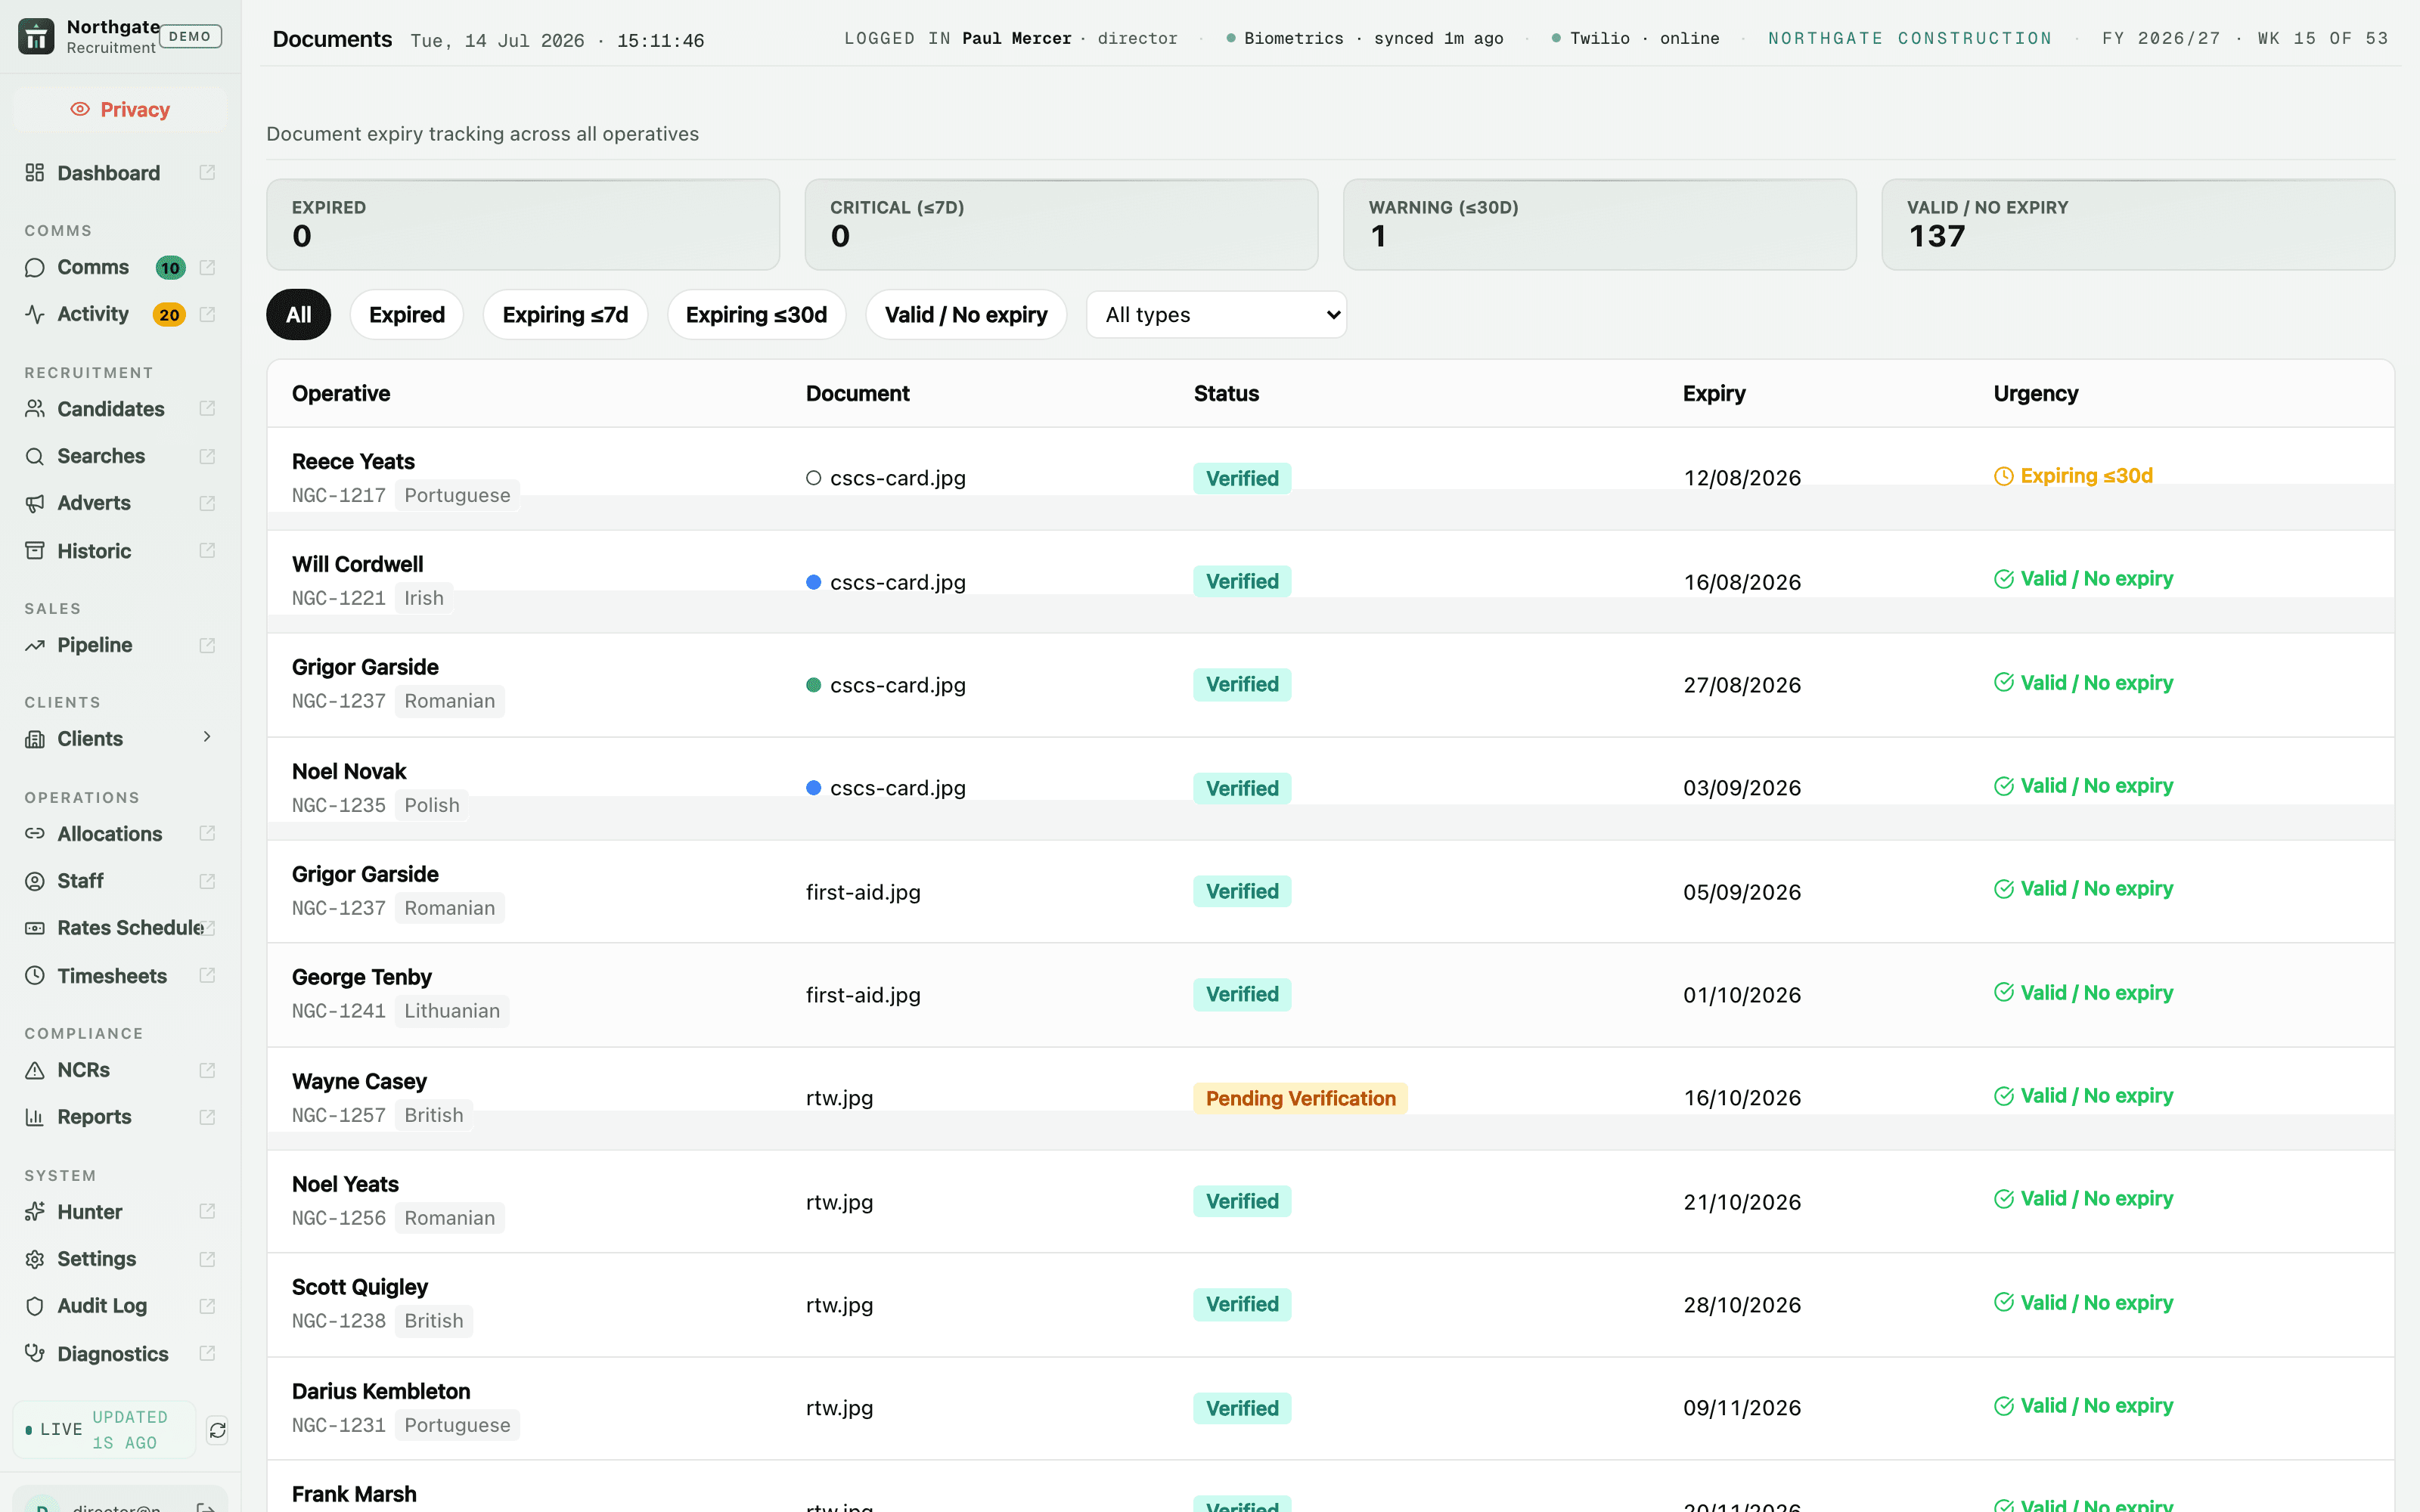
Task: Open Comms pop-out icon
Action: [x=207, y=267]
